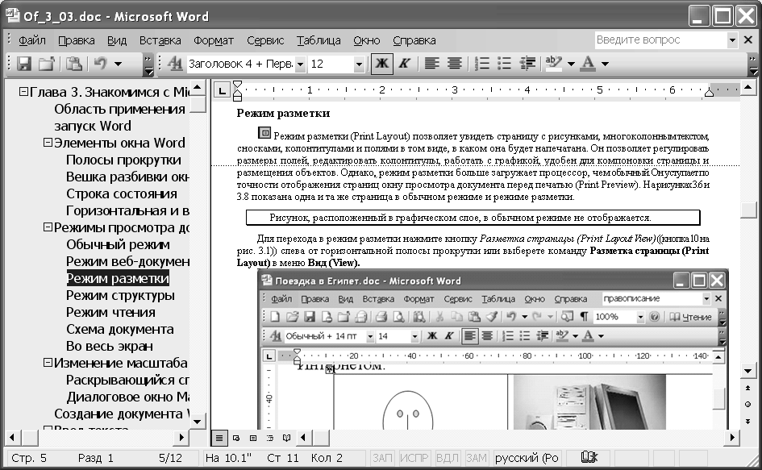Select 'Режим разметки' in document map
Screen dimensions: 762x470
click(118, 278)
